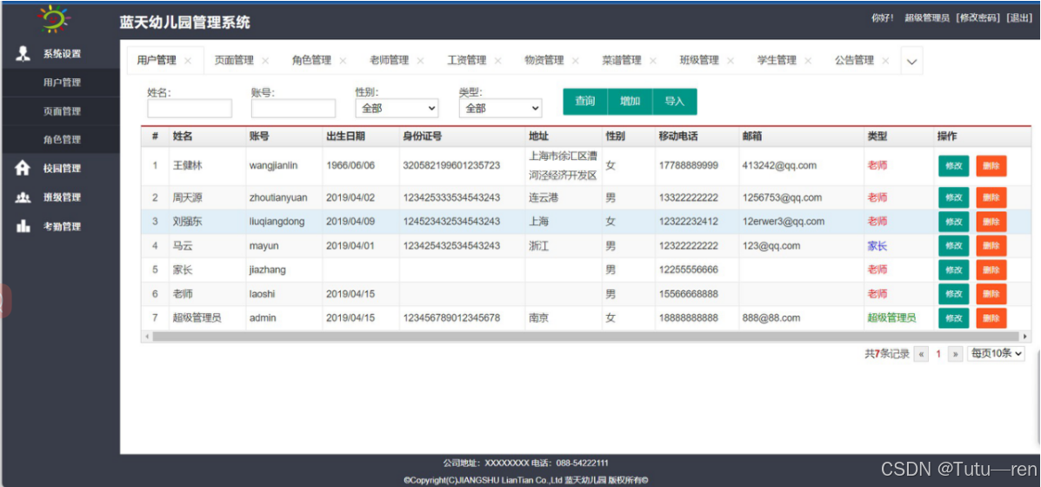Click the 系统设置 user icon in sidebar
1041x487 pixels.
pos(23,54)
